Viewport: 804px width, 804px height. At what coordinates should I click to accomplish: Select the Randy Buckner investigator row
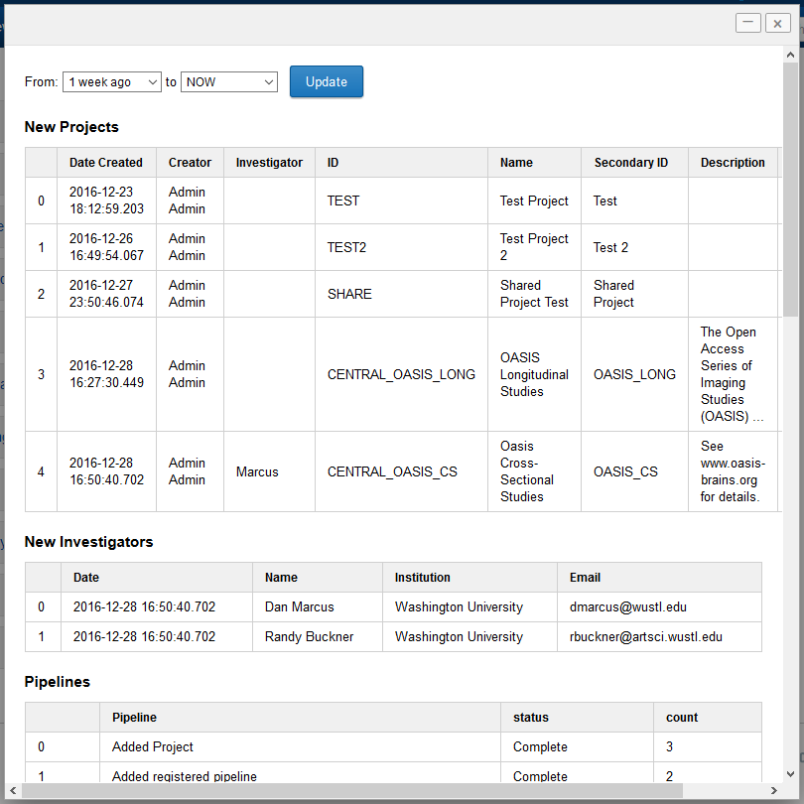tap(318, 636)
